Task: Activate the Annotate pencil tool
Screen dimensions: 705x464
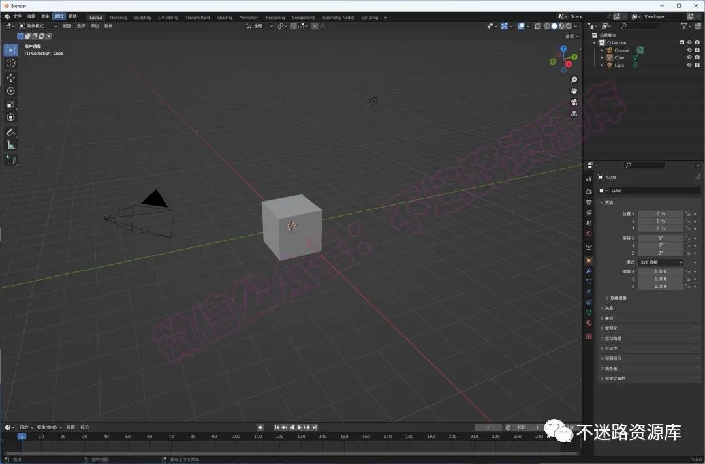Action: point(11,132)
